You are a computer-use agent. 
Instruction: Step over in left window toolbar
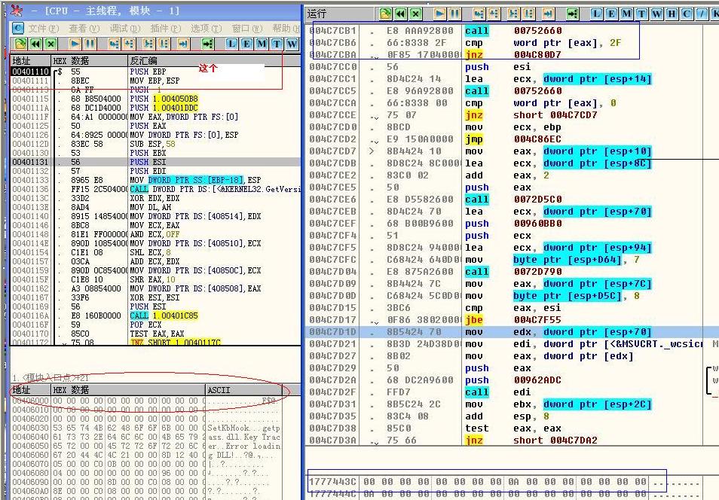click(x=130, y=44)
